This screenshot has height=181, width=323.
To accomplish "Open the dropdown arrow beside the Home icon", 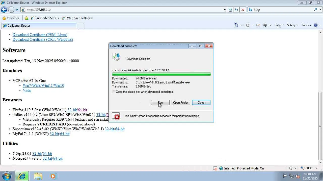I will 242,25.
